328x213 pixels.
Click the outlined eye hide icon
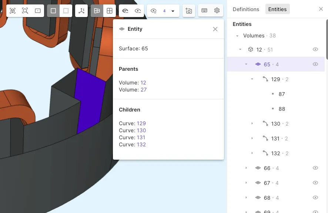pos(138,11)
